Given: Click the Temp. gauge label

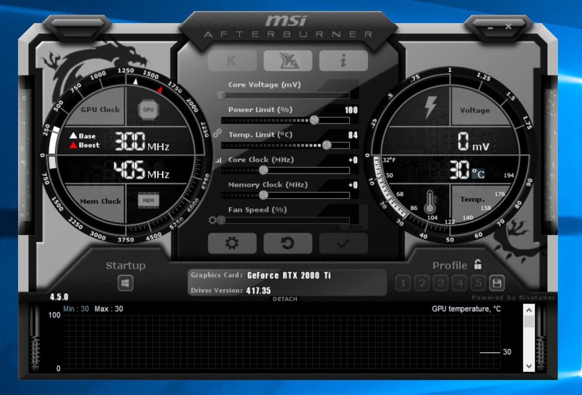Looking at the screenshot, I should coord(472,200).
